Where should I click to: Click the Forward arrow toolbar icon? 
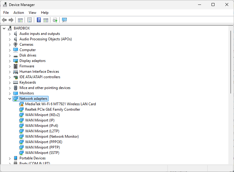coord(11,20)
